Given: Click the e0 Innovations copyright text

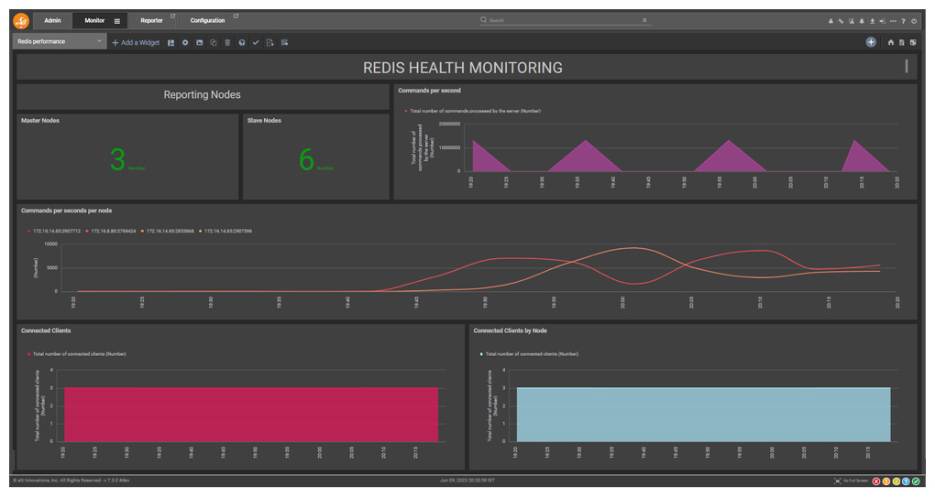Looking at the screenshot, I should coord(71,481).
